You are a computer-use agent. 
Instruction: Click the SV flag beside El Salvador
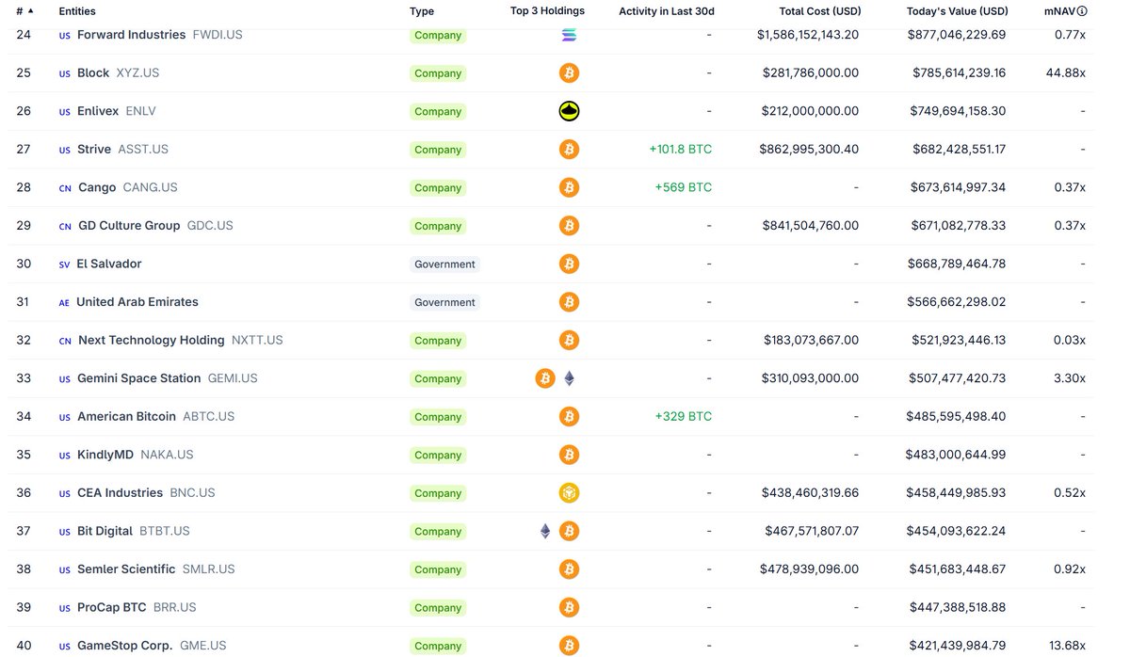[x=63, y=264]
